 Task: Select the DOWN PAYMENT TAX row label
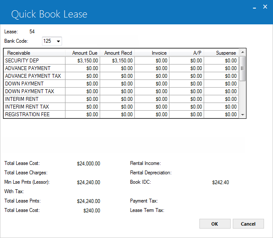point(34,91)
